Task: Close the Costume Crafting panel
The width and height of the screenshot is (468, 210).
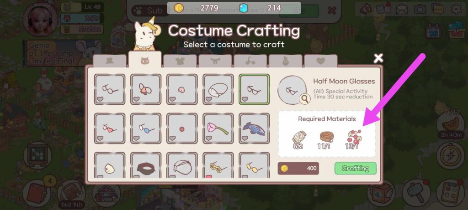Action: [x=378, y=58]
